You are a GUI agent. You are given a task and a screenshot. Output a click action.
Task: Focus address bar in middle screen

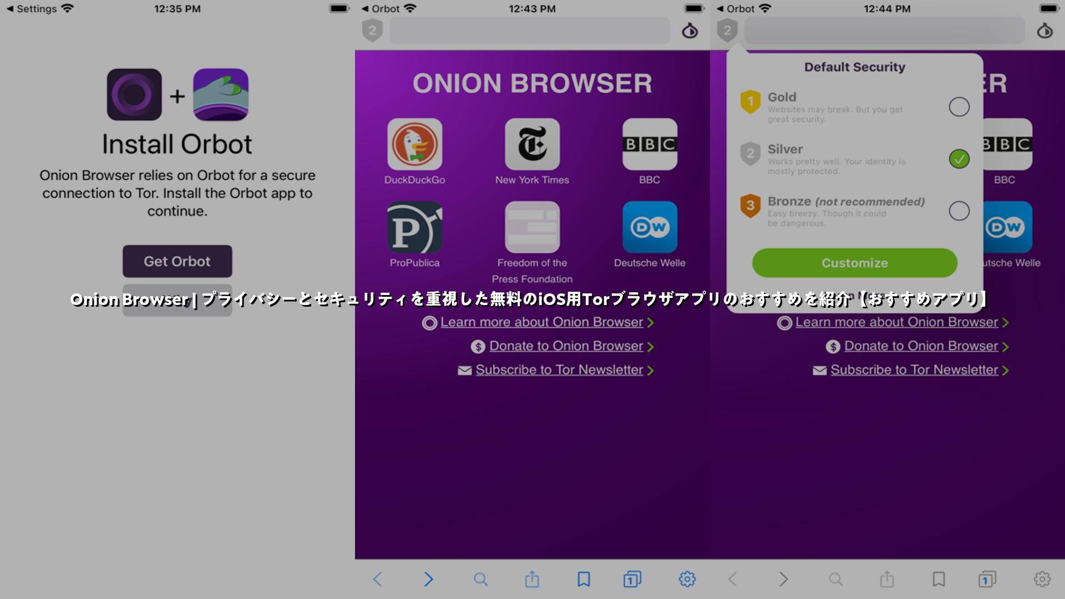[530, 31]
